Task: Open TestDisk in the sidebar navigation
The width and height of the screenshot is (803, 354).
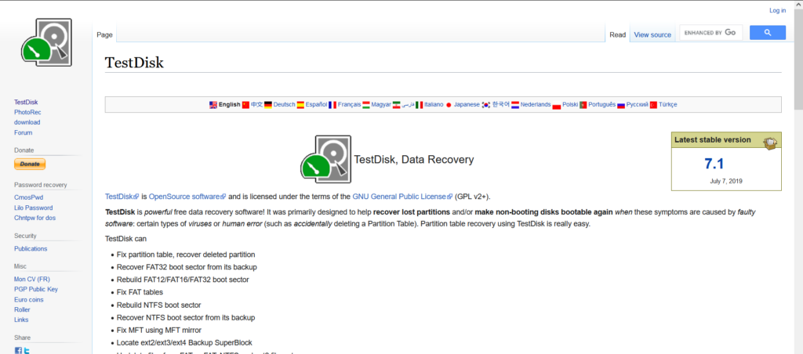Action: 26,103
